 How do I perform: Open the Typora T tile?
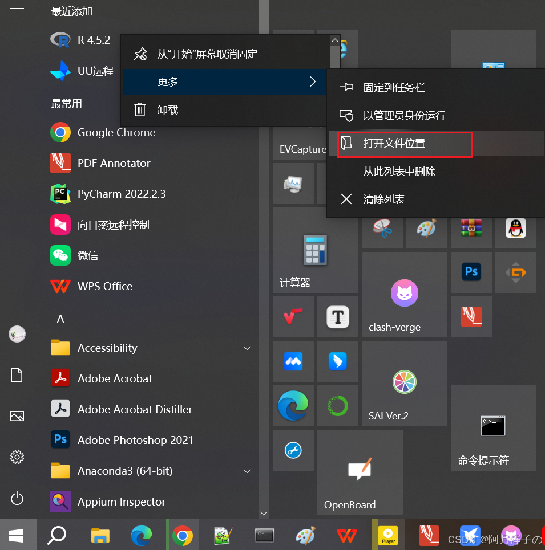tap(338, 317)
